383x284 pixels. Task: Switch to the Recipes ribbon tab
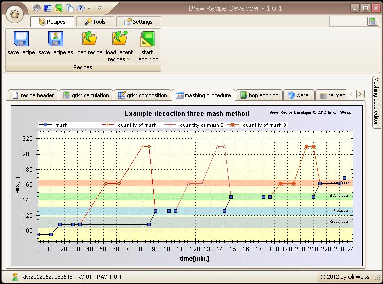click(x=52, y=22)
